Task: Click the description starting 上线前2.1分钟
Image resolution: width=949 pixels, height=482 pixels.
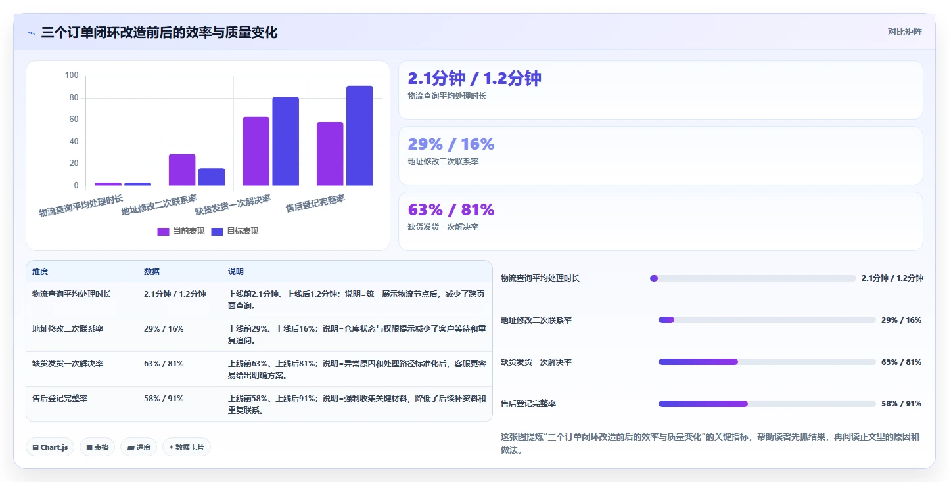Action: coord(357,300)
